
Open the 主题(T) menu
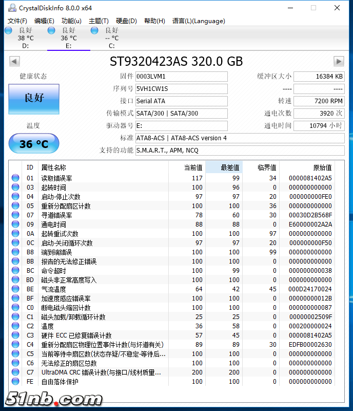point(99,21)
